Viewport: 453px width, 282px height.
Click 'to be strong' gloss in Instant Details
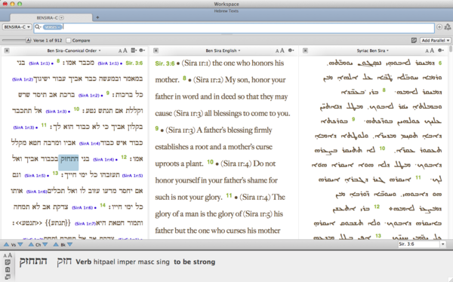[195, 262]
